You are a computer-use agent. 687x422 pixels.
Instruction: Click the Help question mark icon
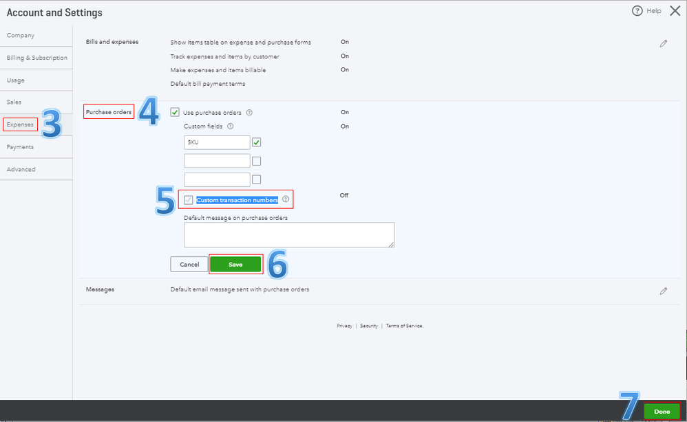tap(637, 11)
